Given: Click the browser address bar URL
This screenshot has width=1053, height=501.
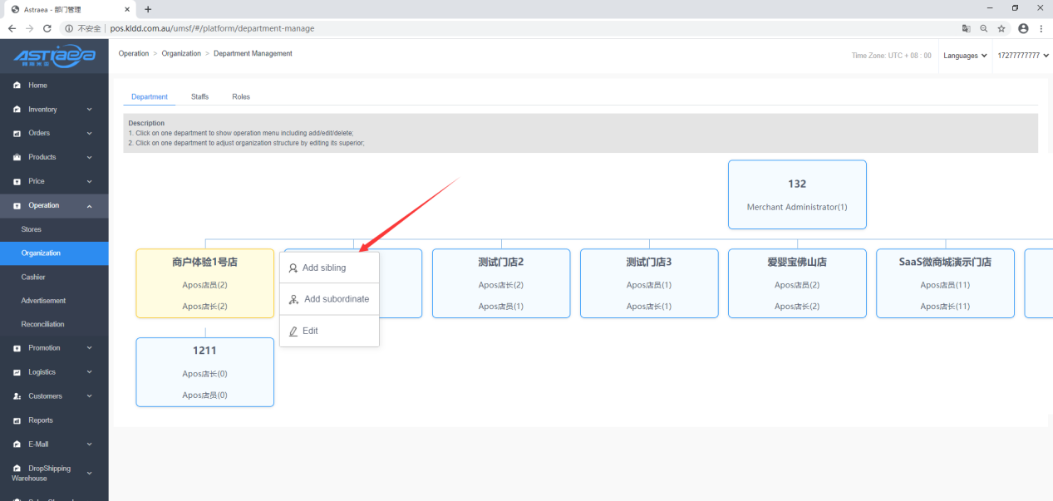Looking at the screenshot, I should point(212,28).
